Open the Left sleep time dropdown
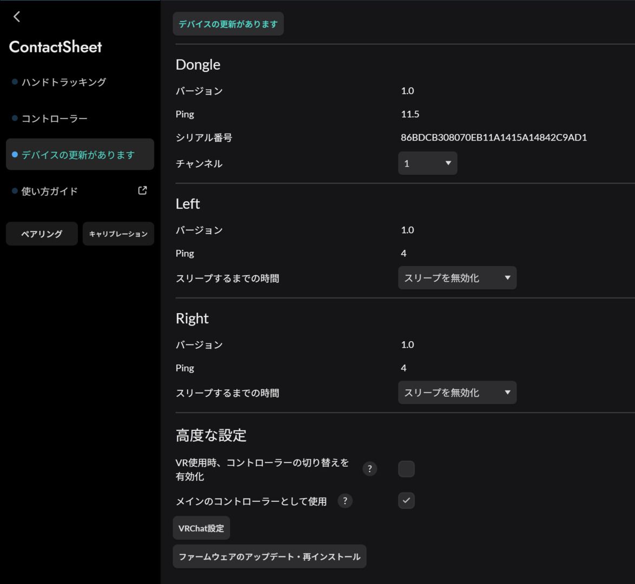The height and width of the screenshot is (584, 635). [457, 278]
